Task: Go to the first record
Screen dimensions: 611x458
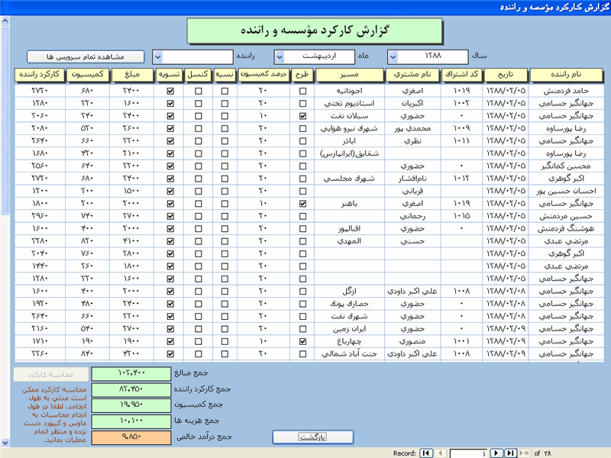Action: tap(426, 453)
